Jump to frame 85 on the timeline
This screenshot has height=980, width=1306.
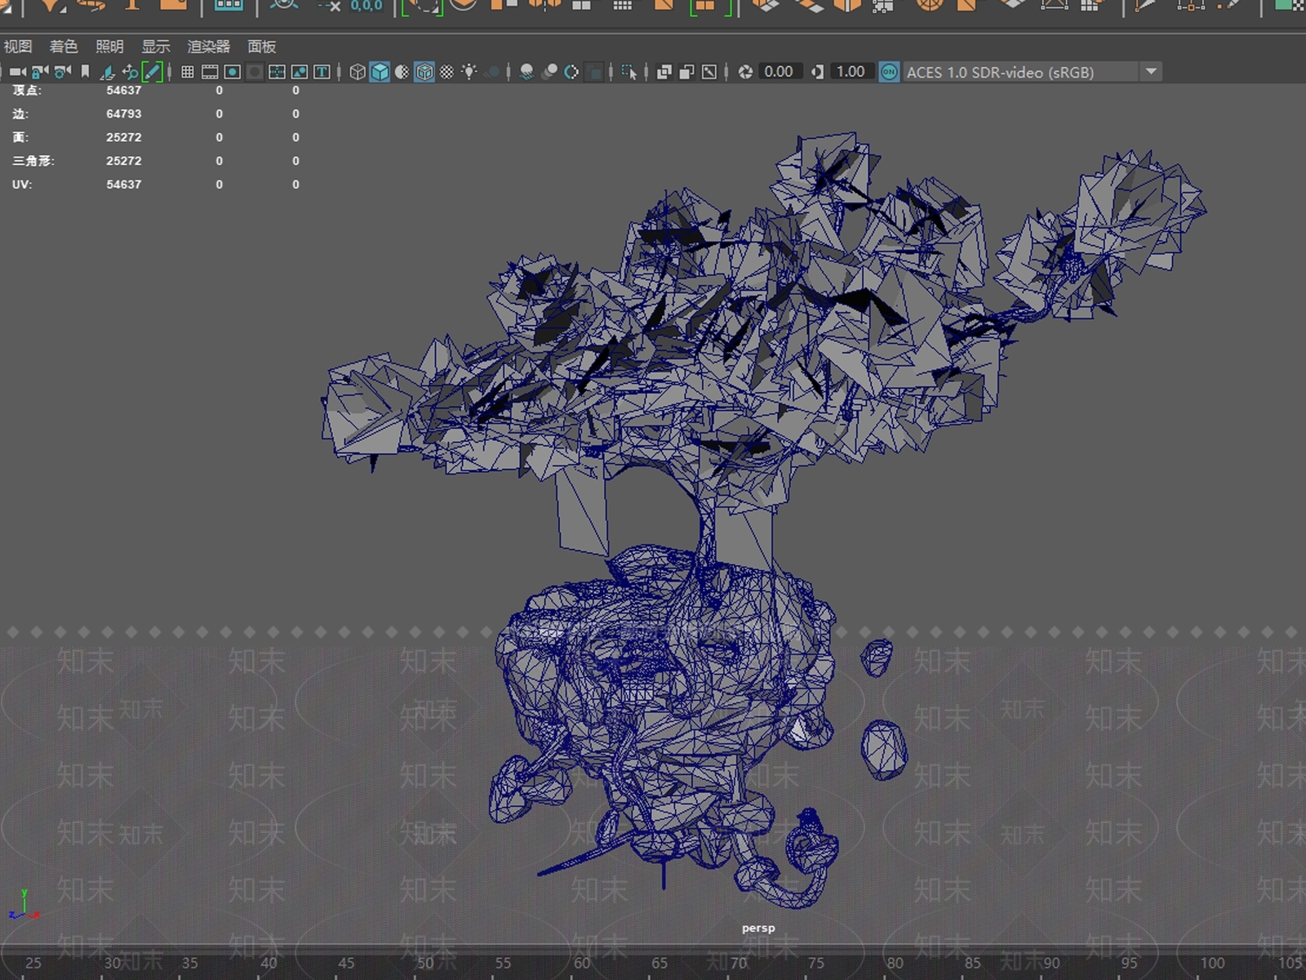pos(973,963)
